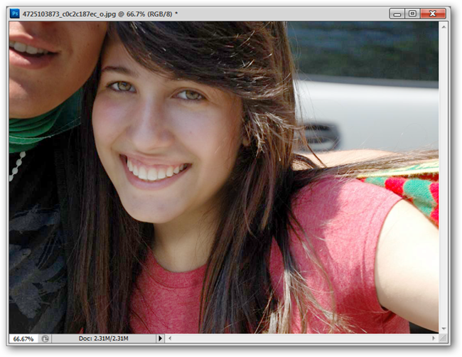Close the 4725103873_c0c2c187ec_o.jpg document

coord(433,14)
